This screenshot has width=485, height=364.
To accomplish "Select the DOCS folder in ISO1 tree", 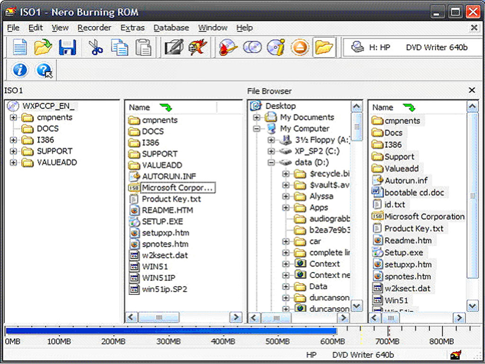I will 47,129.
